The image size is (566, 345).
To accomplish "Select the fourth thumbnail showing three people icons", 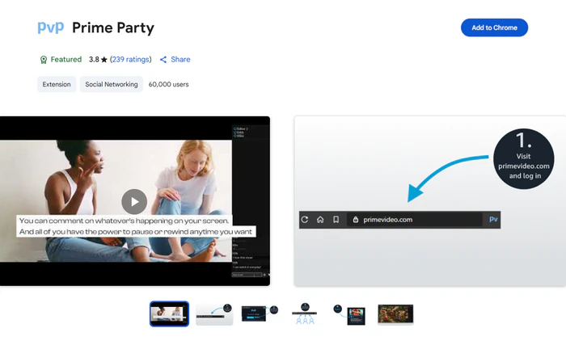I will click(x=305, y=314).
